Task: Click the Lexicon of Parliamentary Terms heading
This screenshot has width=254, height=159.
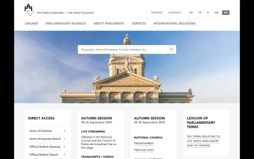Action: pos(201,123)
